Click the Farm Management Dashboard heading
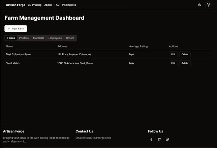Image resolution: width=217 pixels, height=148 pixels. [x=44, y=18]
